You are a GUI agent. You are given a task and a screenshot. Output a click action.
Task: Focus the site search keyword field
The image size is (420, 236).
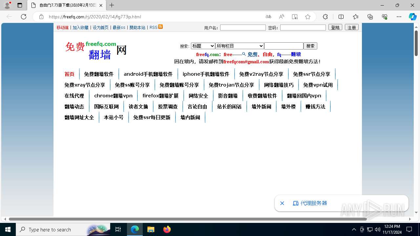[284, 46]
